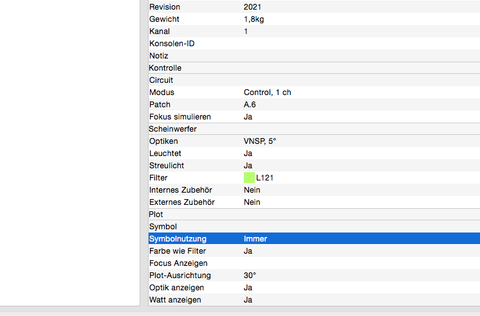Open the Symbolnutzung value Immer

pyautogui.click(x=255, y=238)
